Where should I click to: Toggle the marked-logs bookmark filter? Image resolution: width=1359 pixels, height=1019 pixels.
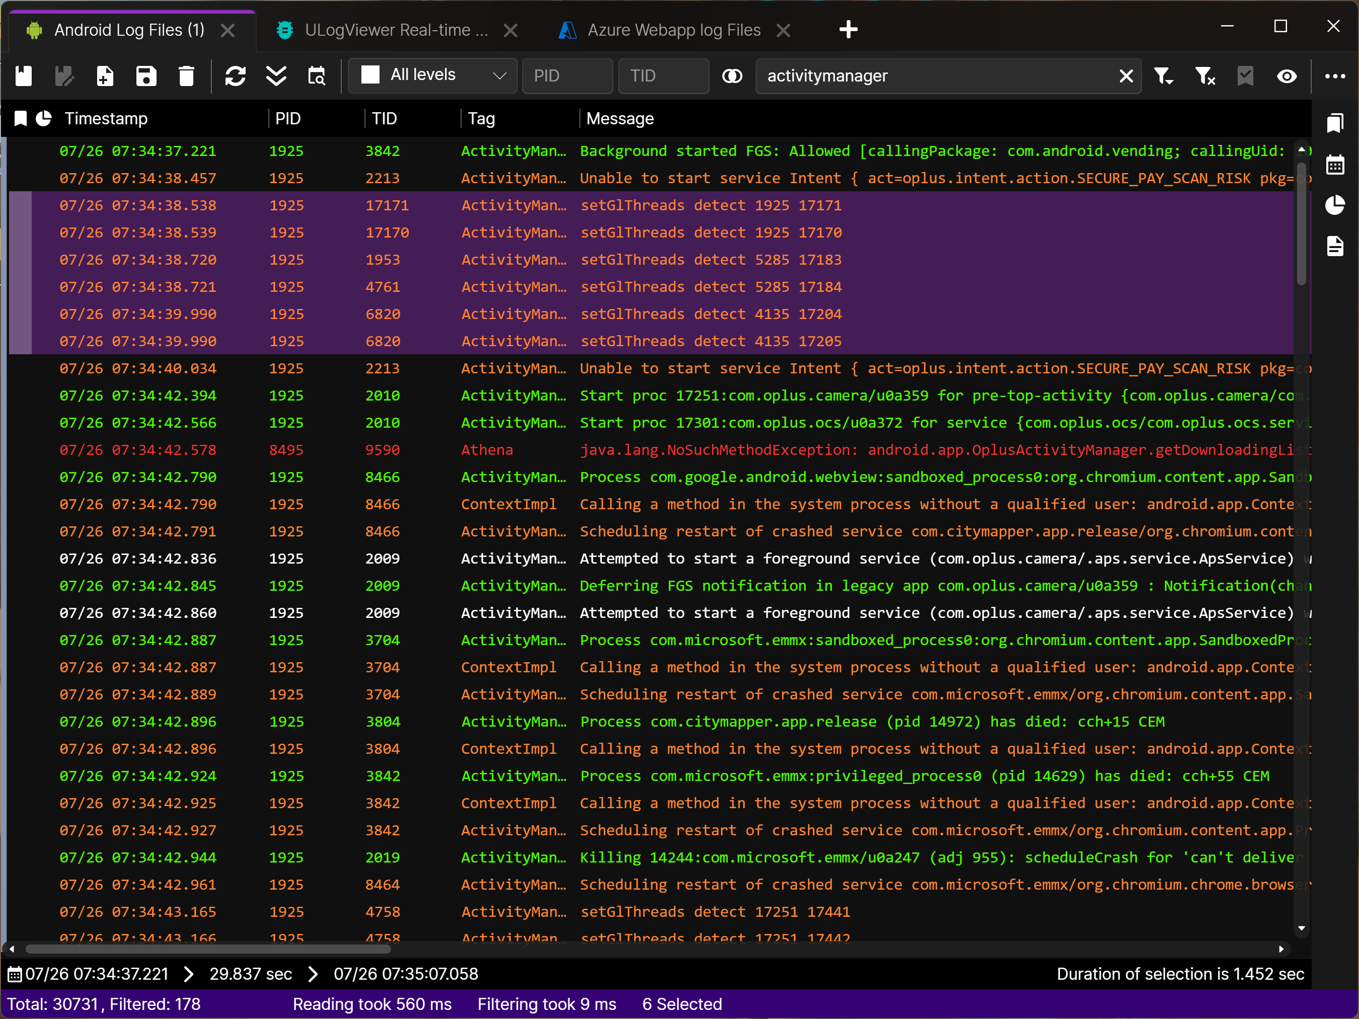[1245, 76]
